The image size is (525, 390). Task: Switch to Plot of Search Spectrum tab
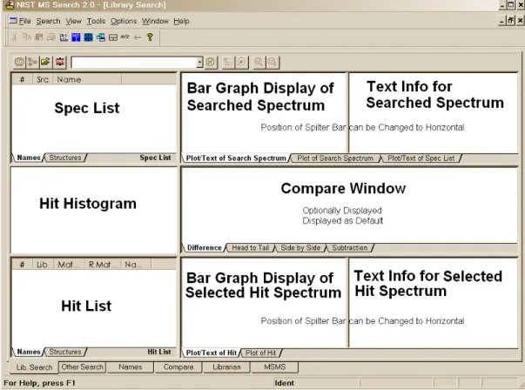(x=335, y=158)
